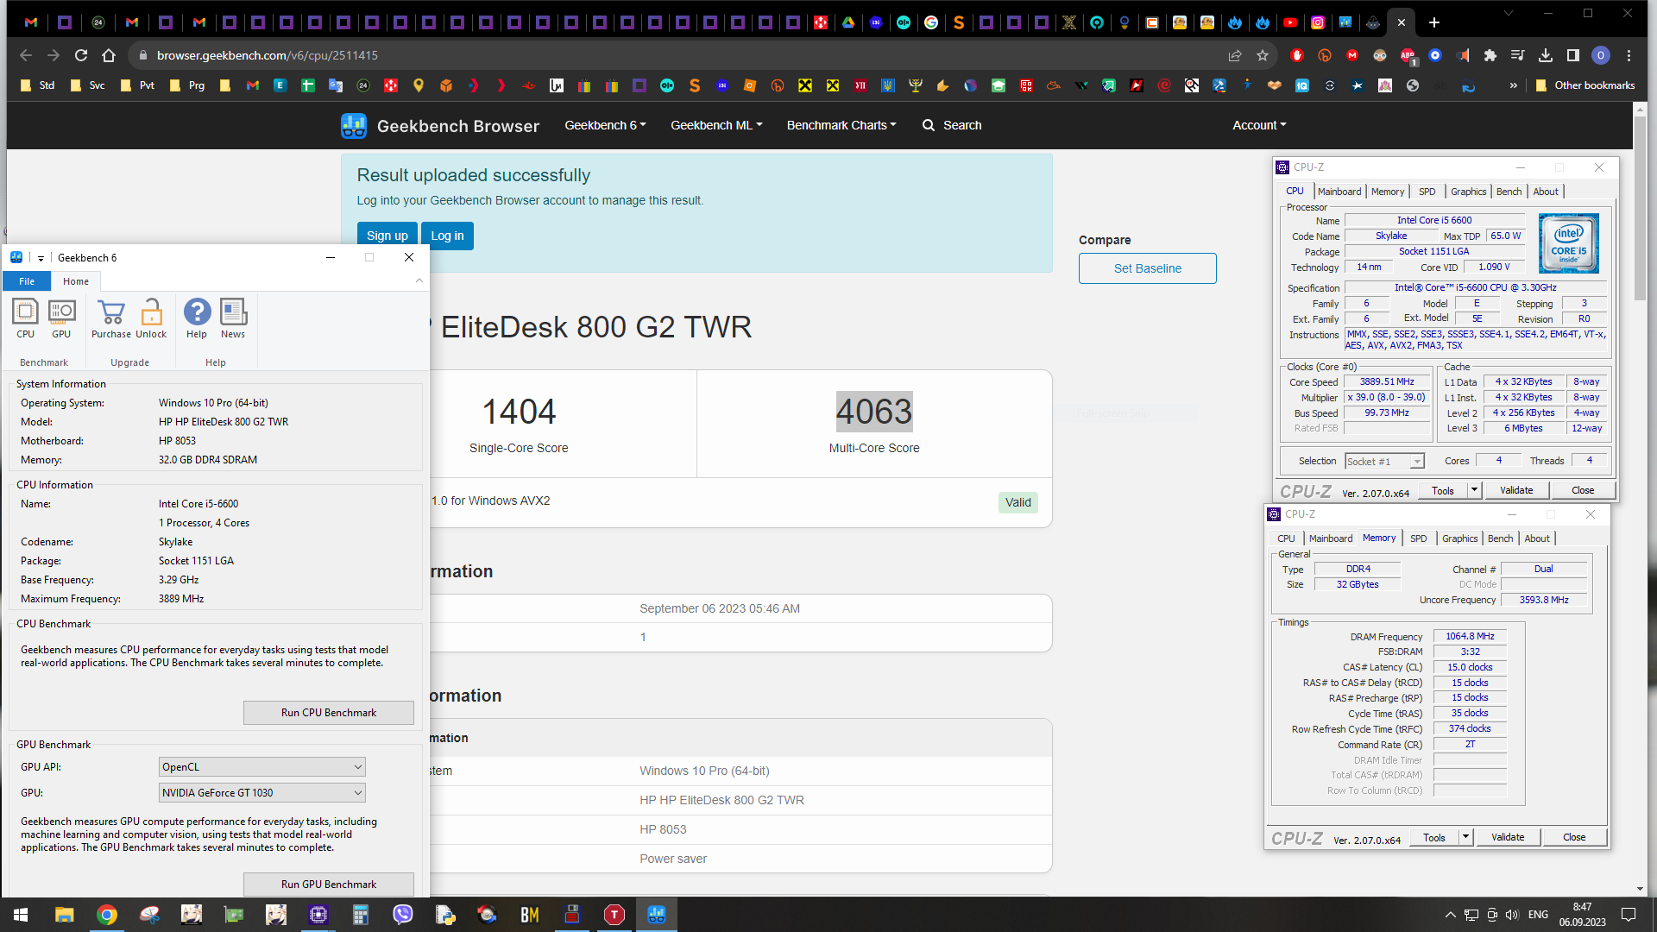This screenshot has width=1657, height=932.
Task: Click the Valid badge on results page
Action: [x=1018, y=503]
